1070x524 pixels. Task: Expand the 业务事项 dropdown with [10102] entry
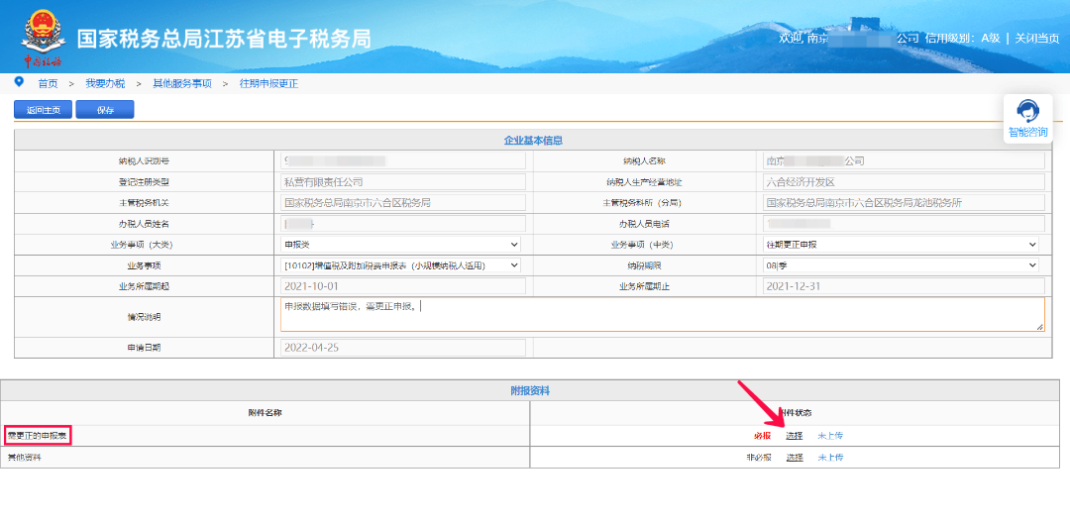pyautogui.click(x=401, y=265)
